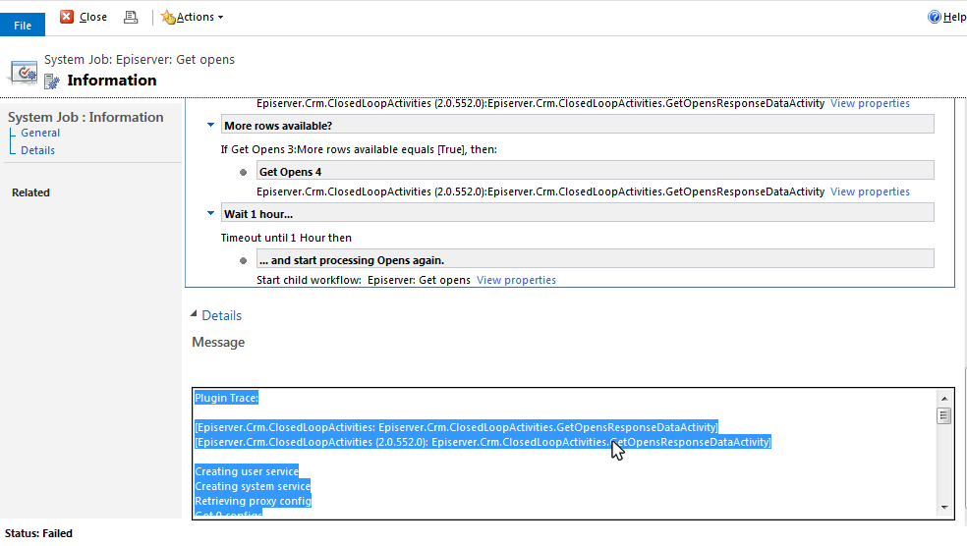Screen dimensions: 967x546
Task: Click the form icon beside Information heading
Action: (x=52, y=81)
